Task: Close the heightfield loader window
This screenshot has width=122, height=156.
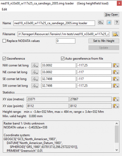Action: point(119,3)
